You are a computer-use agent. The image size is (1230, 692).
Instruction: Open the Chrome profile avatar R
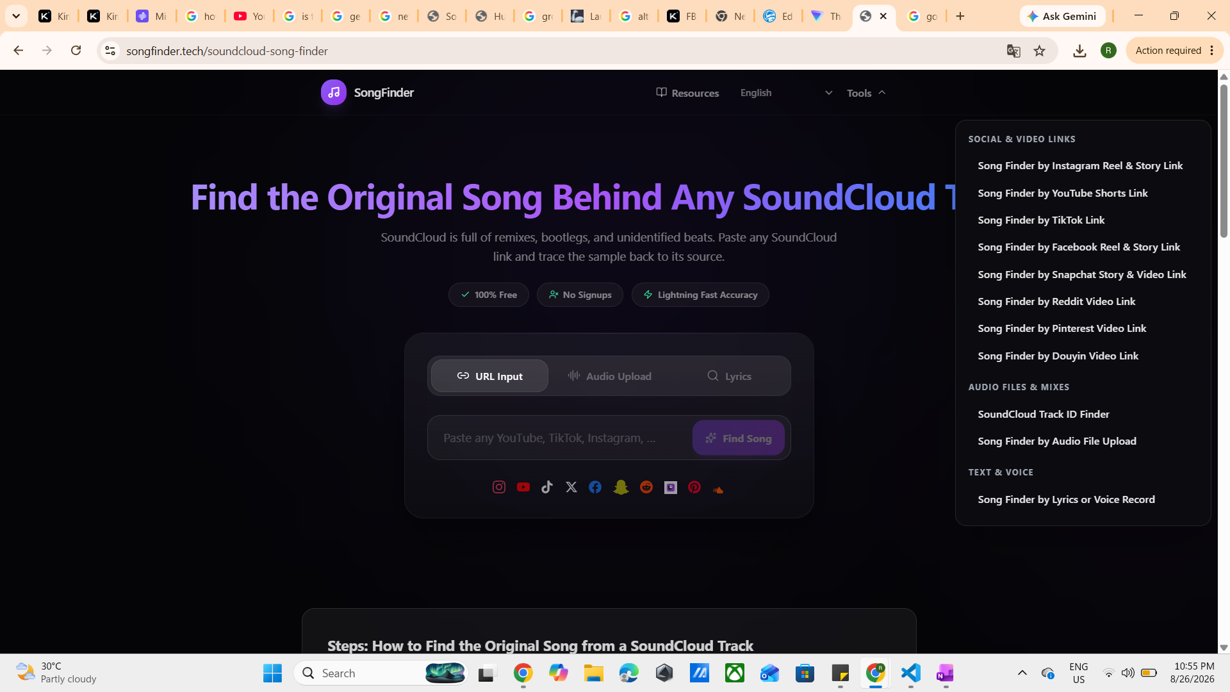point(1109,51)
